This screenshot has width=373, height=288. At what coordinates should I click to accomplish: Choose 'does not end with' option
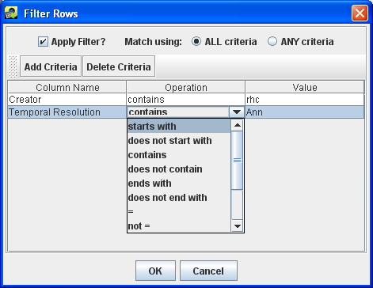pyautogui.click(x=179, y=198)
